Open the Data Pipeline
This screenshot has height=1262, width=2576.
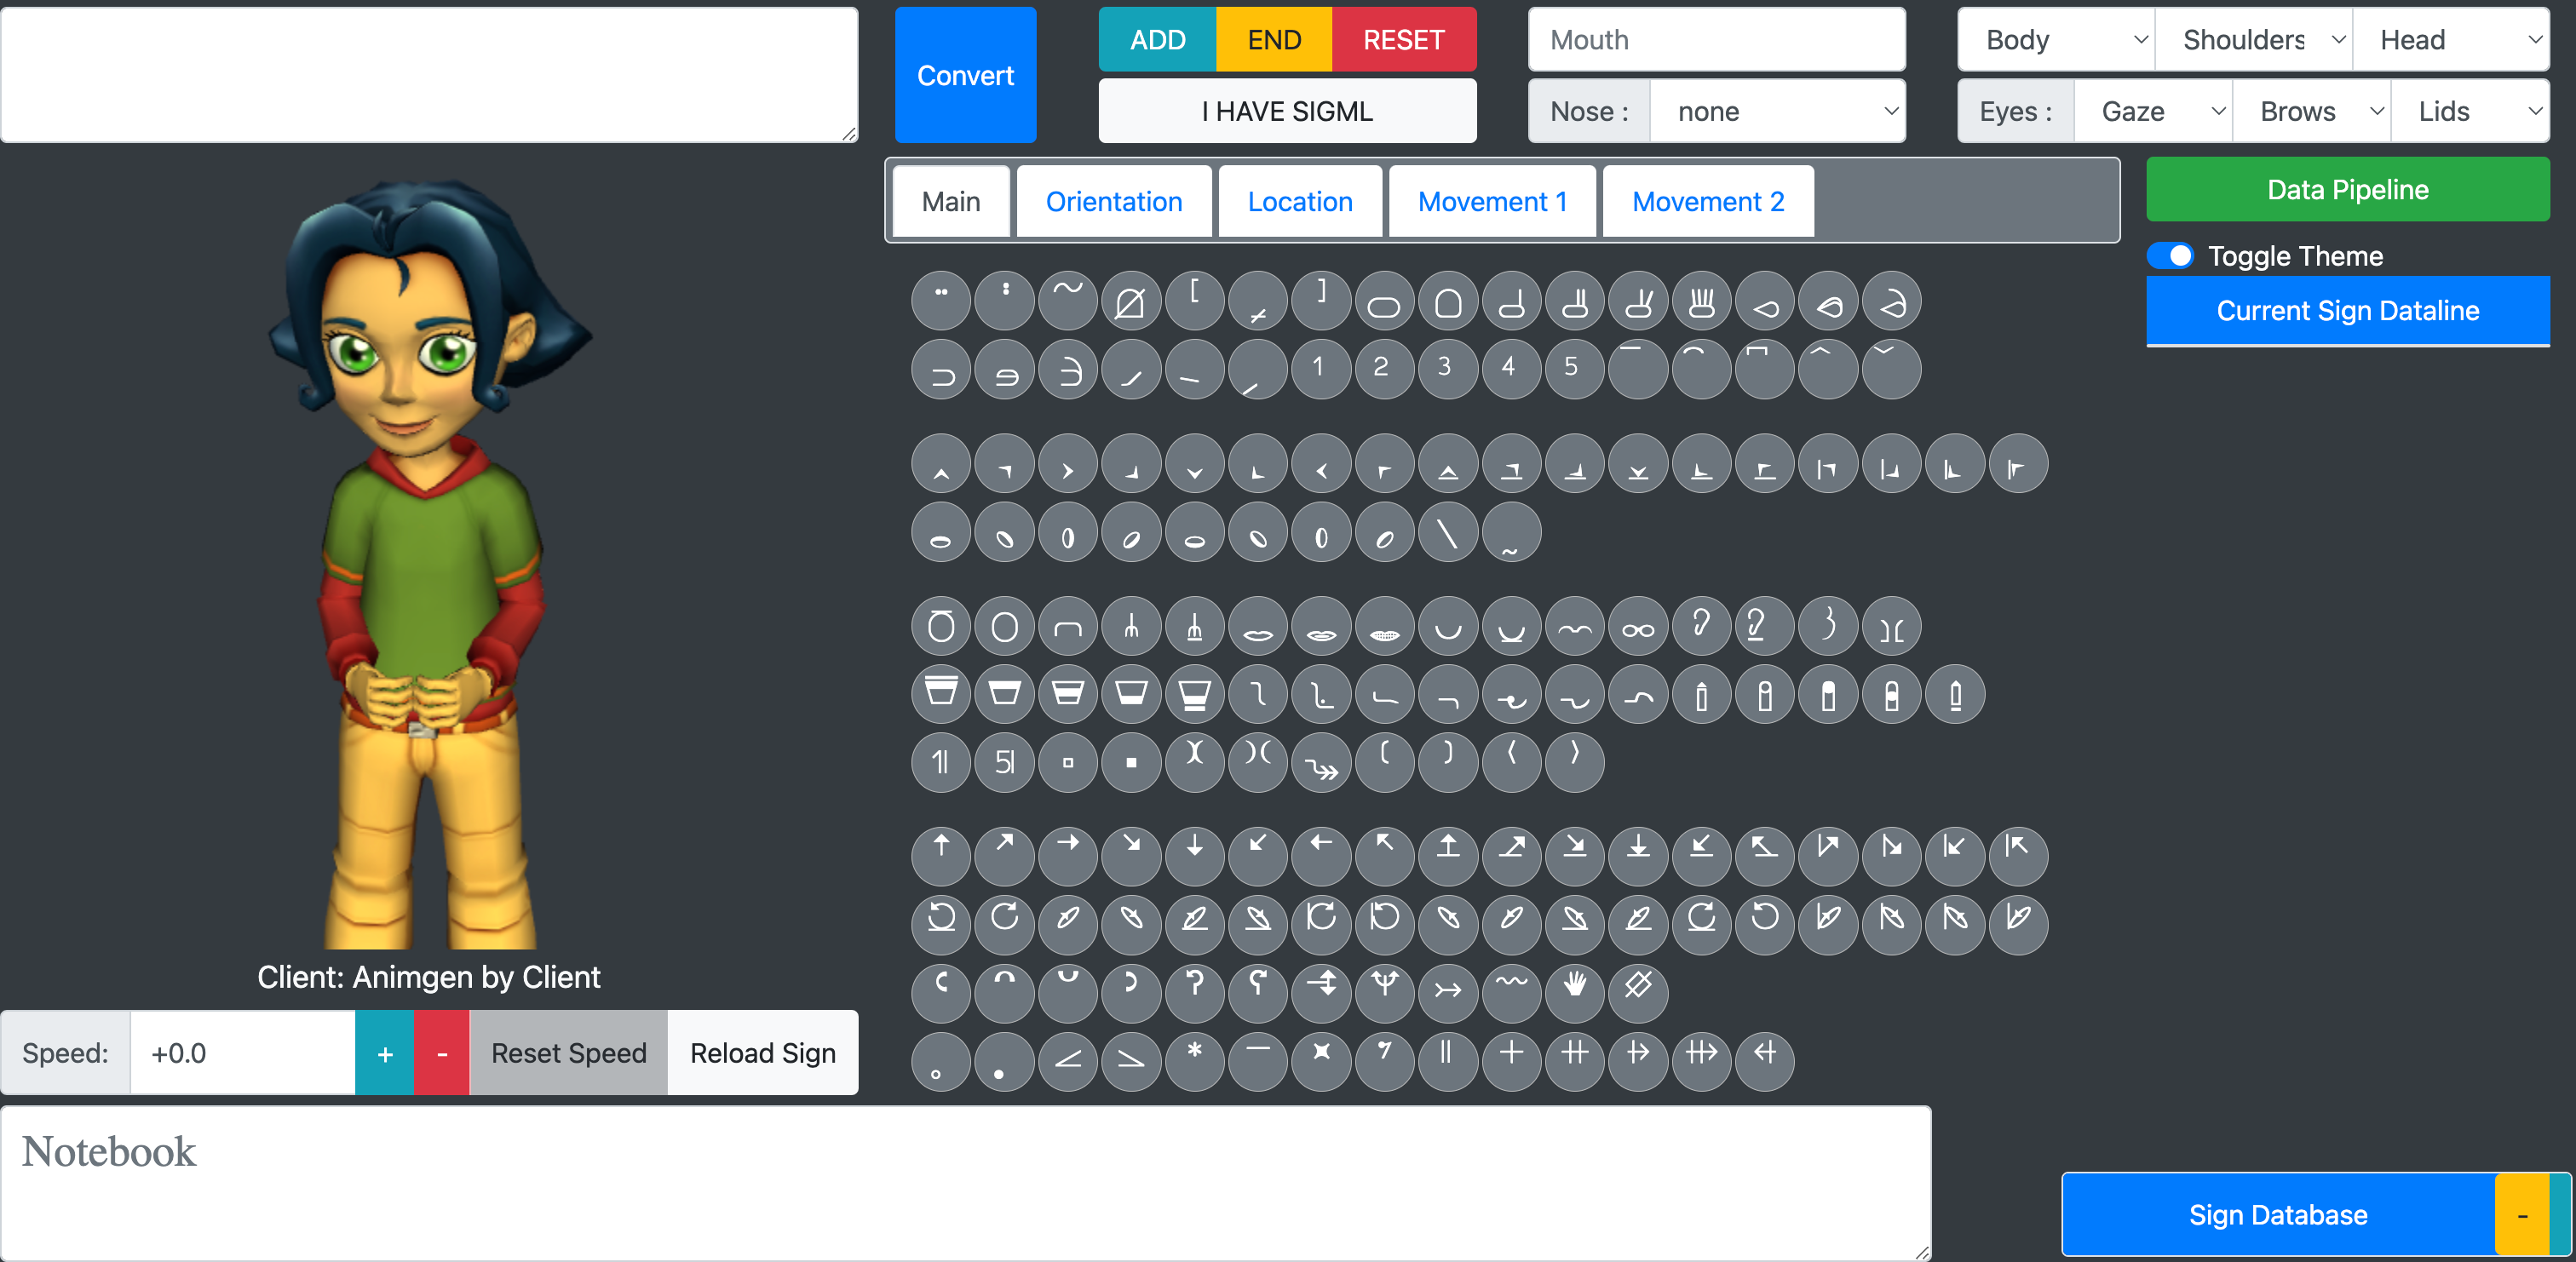2348,189
